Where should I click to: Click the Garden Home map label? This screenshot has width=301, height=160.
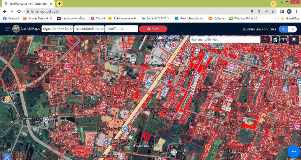click(280, 126)
